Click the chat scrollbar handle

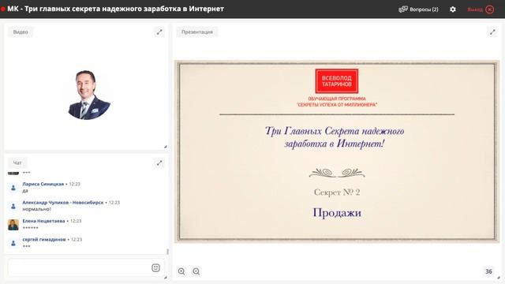click(x=167, y=251)
